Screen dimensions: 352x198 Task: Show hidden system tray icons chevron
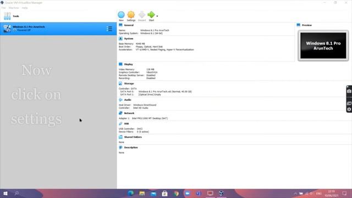pyautogui.click(x=295, y=194)
